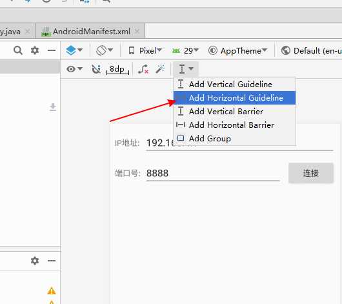
Task: Click the palette download icon
Action: (x=53, y=107)
